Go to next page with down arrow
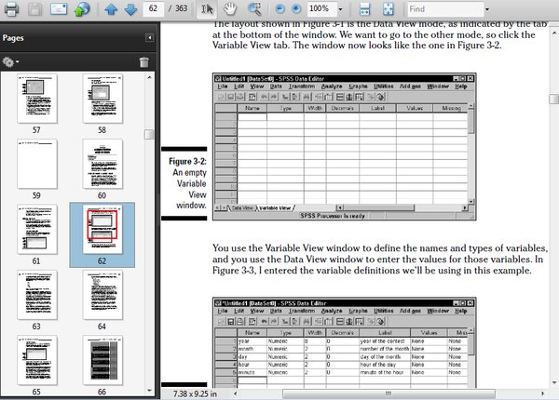559x400 pixels. 130,9
